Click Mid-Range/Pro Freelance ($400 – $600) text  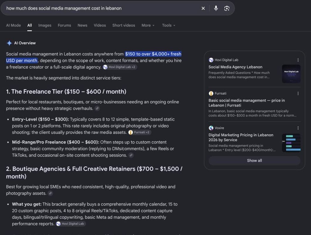55,142
